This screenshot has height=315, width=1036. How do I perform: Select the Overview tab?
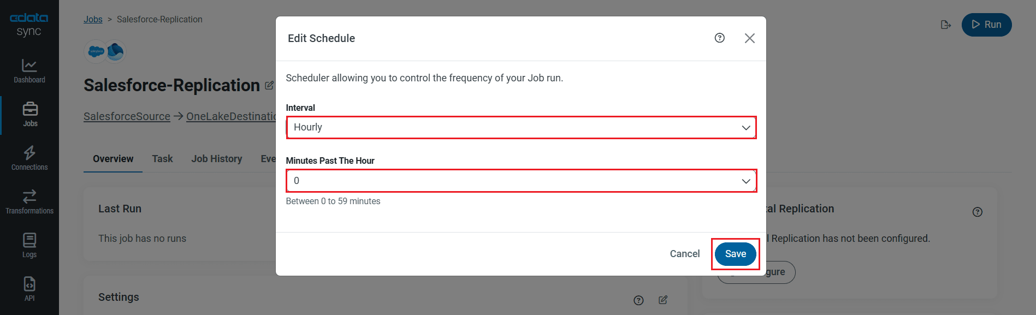[x=113, y=159]
